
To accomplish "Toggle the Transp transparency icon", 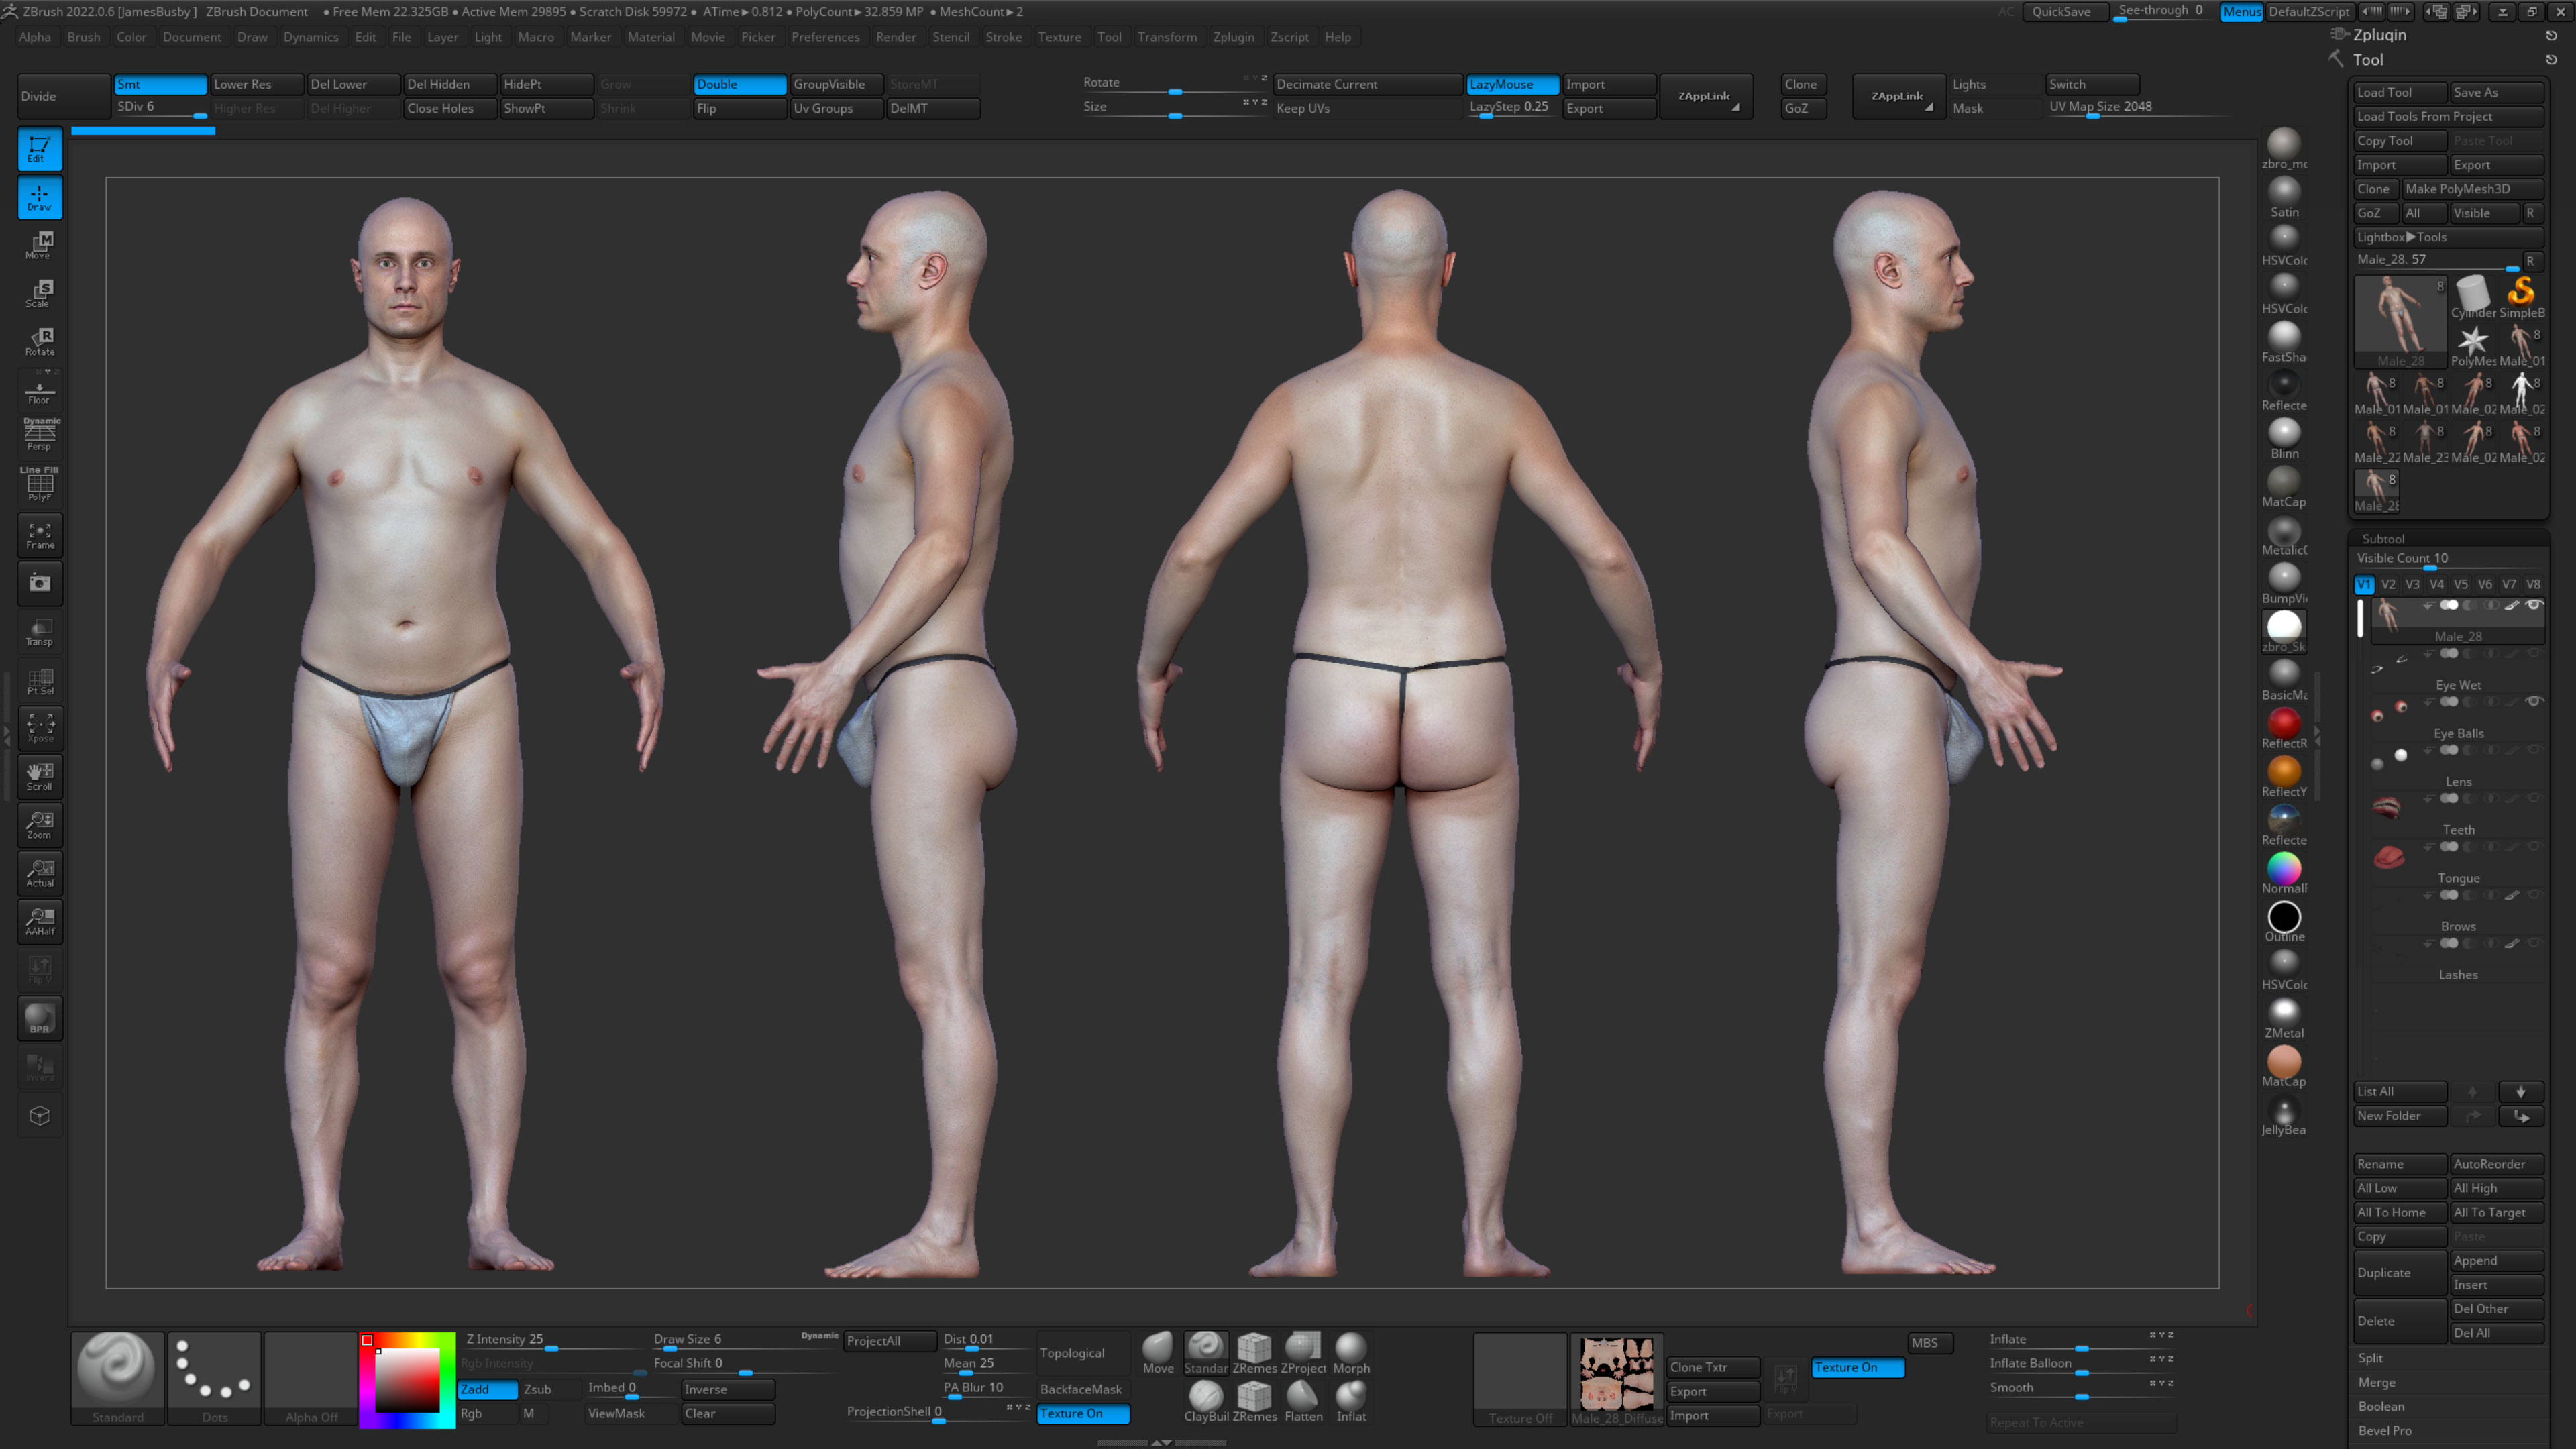I will 40,632.
